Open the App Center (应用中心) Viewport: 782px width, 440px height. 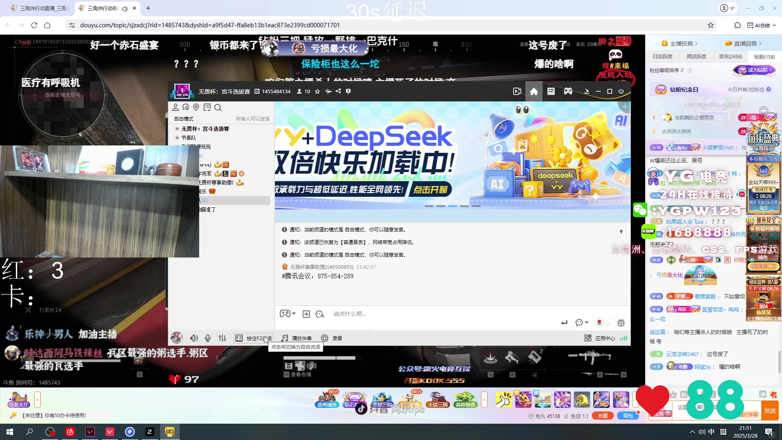point(600,338)
